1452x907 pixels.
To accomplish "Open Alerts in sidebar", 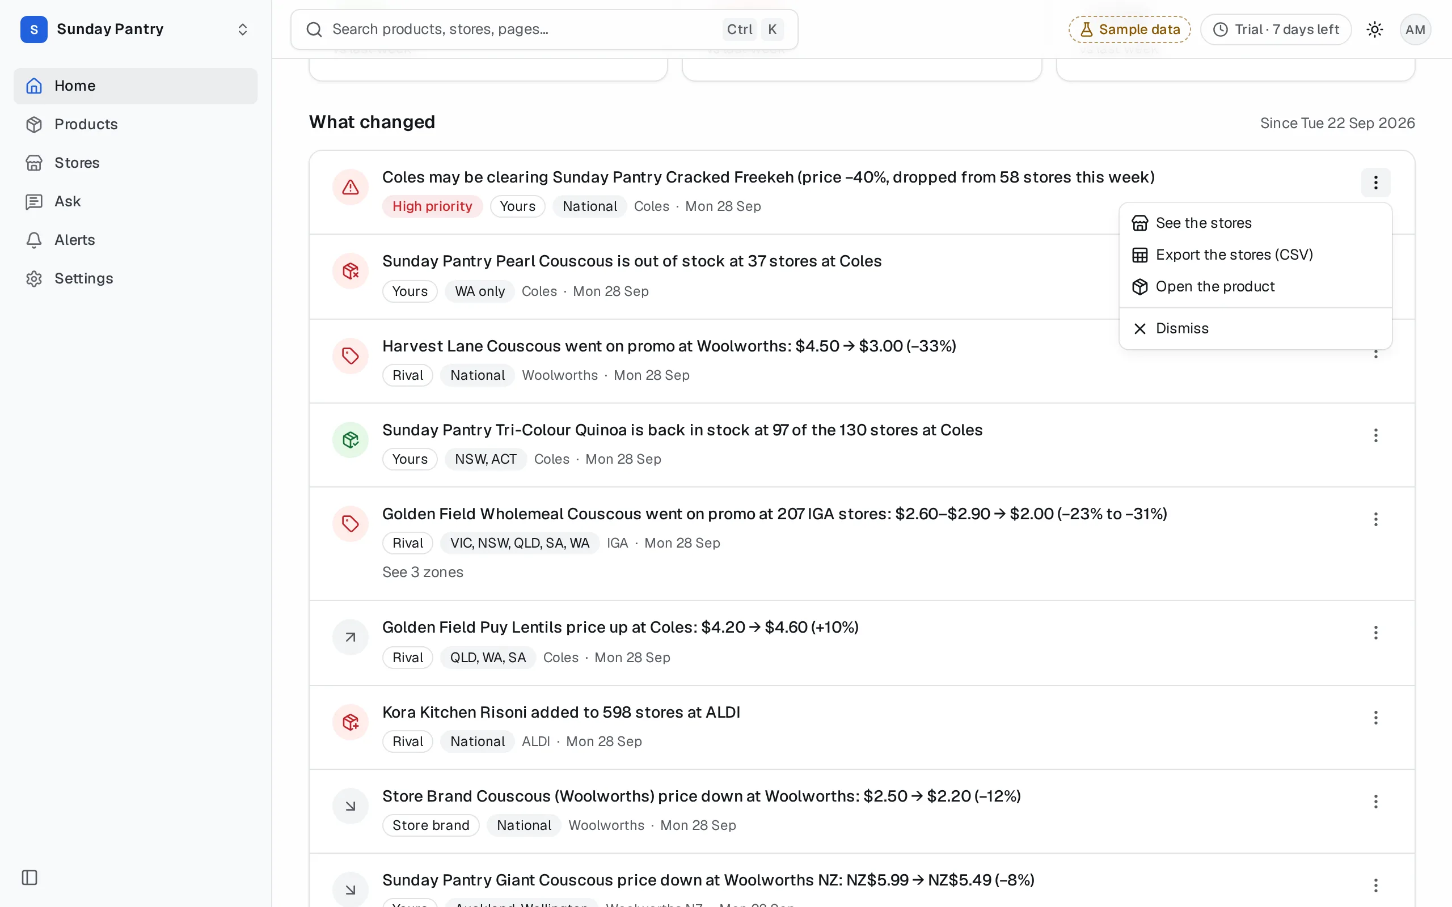I will 135,240.
